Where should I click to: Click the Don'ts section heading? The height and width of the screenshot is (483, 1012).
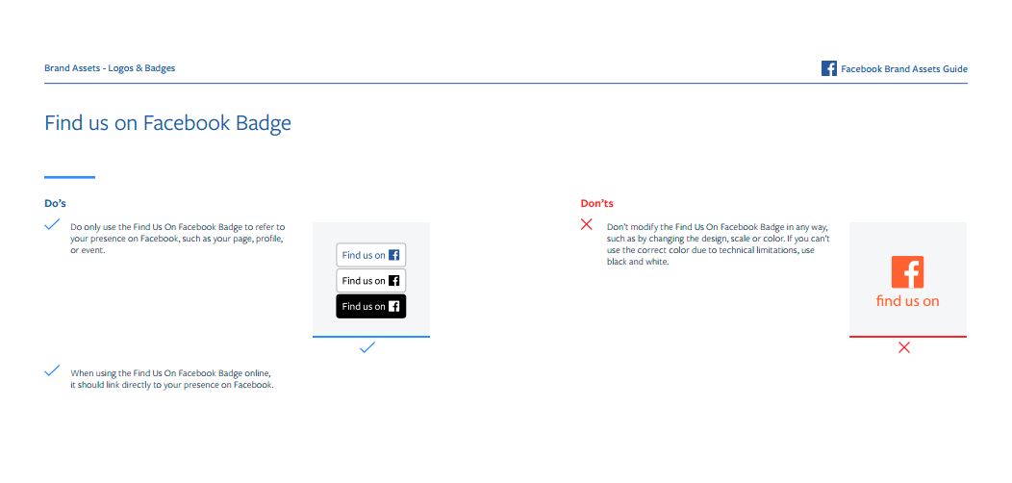click(x=596, y=203)
